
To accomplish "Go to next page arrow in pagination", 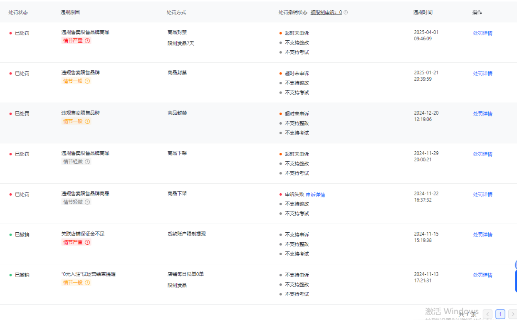I will click(512, 314).
